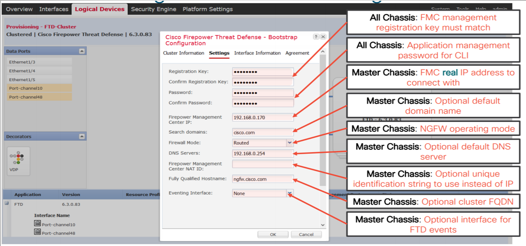526x246 pixels.
Task: Collapse the Decorators panel
Action: (82, 136)
